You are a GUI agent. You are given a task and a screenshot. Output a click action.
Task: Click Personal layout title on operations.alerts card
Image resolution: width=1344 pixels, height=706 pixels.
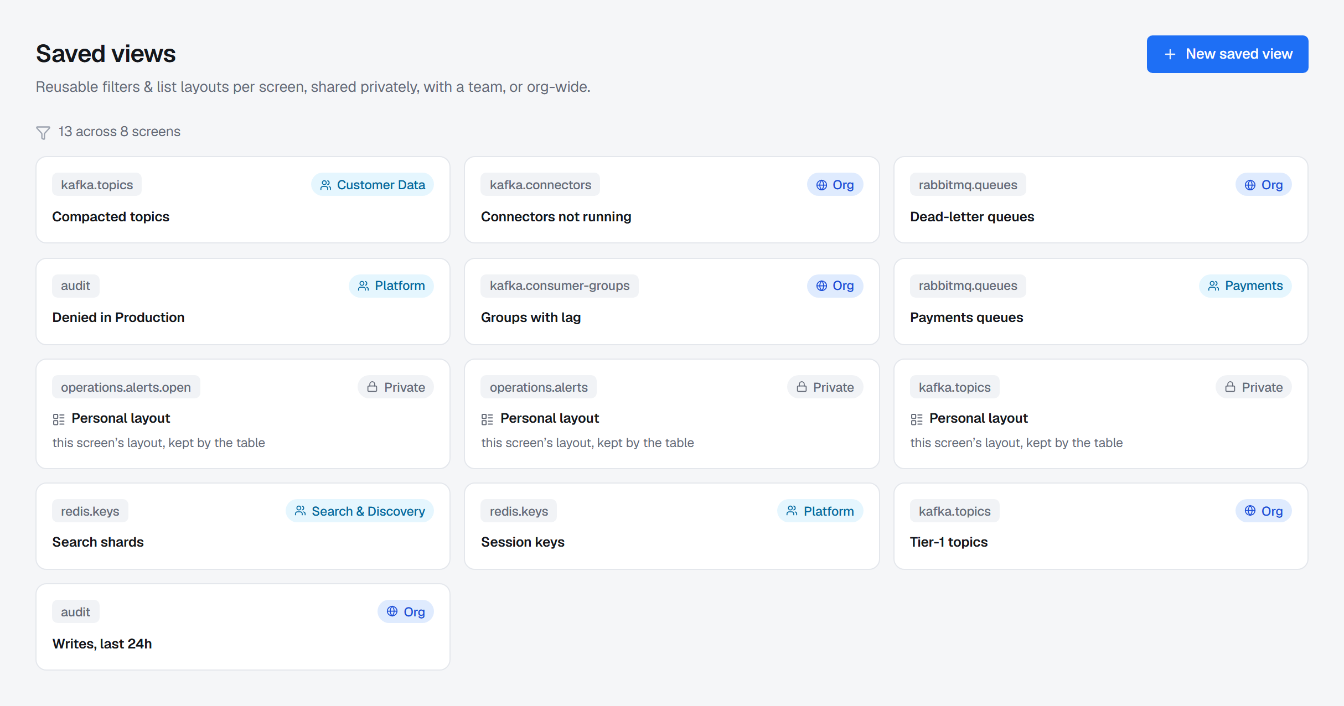tap(550, 418)
